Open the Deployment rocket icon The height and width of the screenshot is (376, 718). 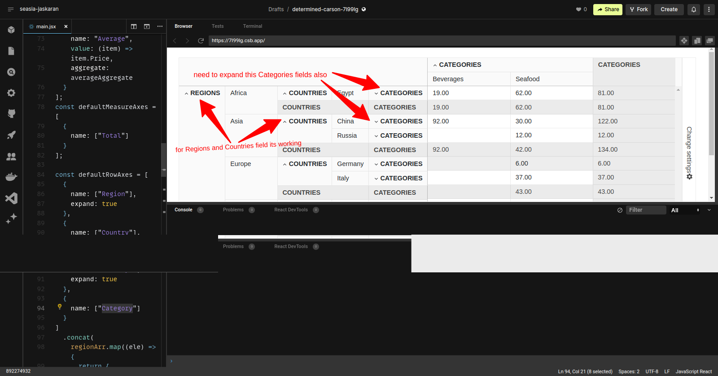point(11,135)
